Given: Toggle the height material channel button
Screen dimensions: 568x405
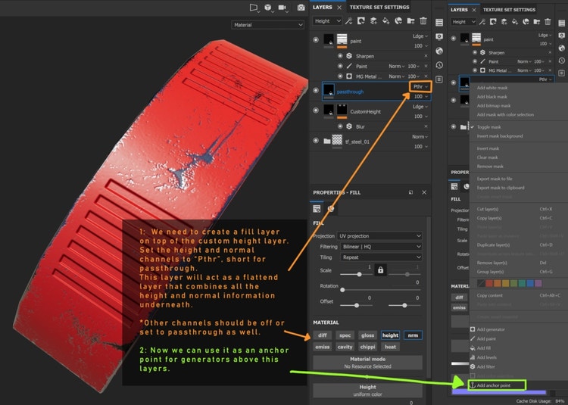Looking at the screenshot, I should (x=390, y=335).
